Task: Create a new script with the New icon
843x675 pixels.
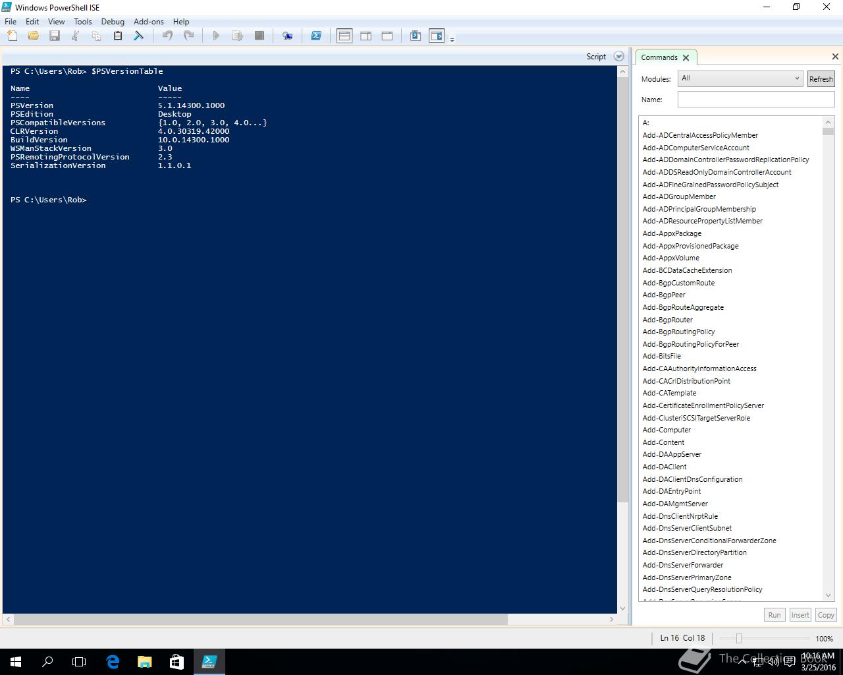Action: click(x=13, y=36)
